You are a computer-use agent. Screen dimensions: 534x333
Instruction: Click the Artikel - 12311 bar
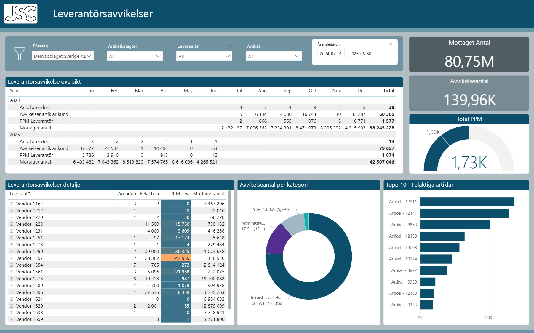pyautogui.click(x=467, y=202)
